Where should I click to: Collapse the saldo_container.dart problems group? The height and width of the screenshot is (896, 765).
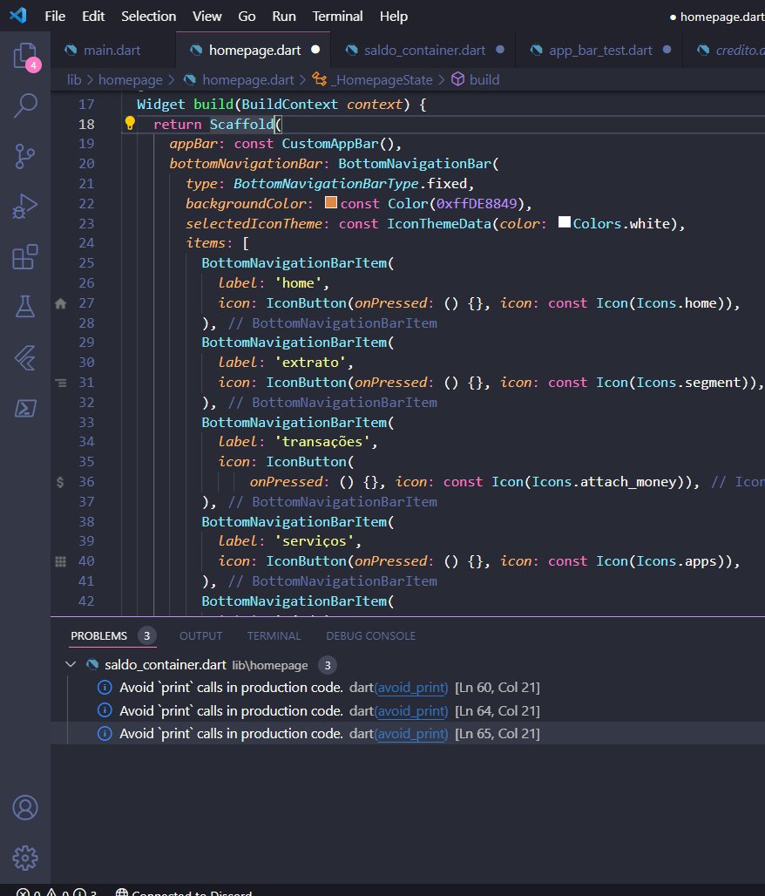click(71, 664)
